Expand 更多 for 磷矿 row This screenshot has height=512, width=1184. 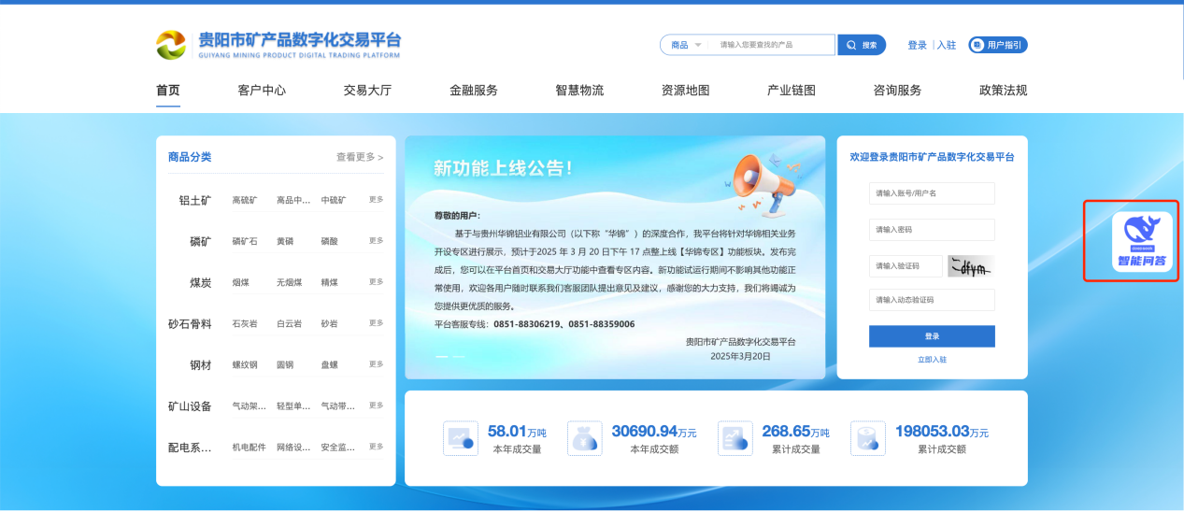coord(376,240)
